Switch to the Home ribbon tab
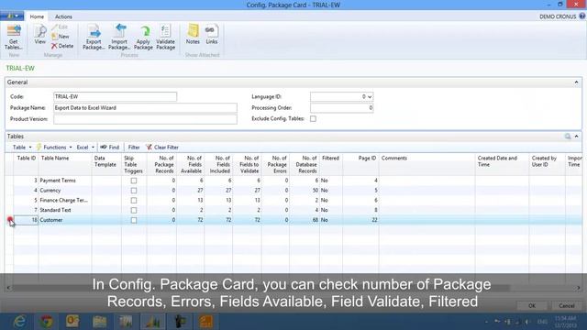Image resolution: width=587 pixels, height=330 pixels. point(37,16)
